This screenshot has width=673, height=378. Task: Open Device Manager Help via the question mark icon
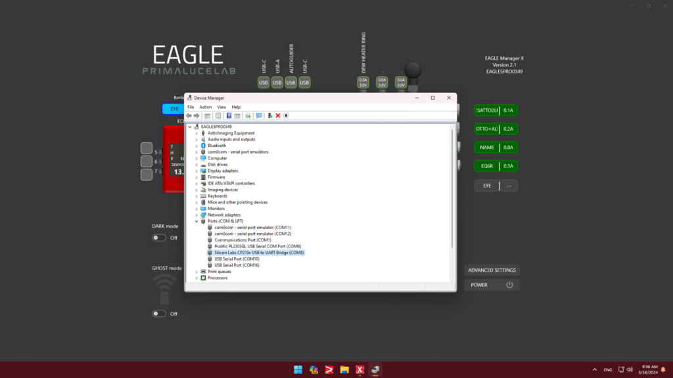tap(229, 115)
